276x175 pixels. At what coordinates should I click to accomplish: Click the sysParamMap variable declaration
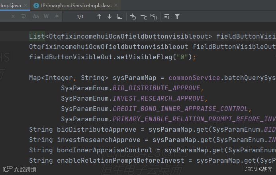coord(134,78)
